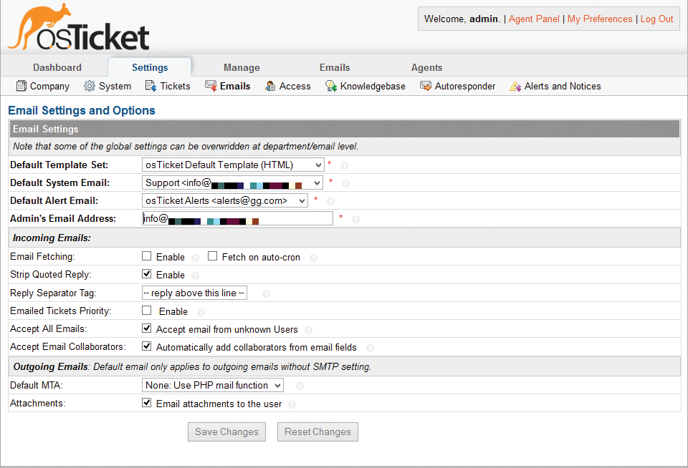The width and height of the screenshot is (688, 468).
Task: Open the Default Alert Email dropdown
Action: coord(224,200)
